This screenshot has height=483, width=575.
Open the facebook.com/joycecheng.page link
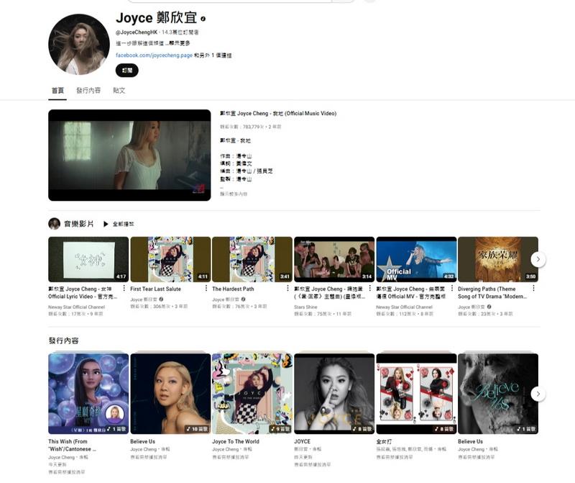(x=154, y=55)
